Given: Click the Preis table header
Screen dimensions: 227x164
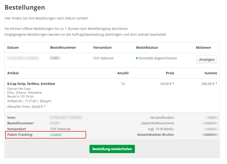Looking at the screenshot, I should [170, 73].
